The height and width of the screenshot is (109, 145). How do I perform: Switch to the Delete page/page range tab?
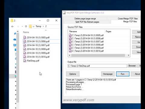click(85, 18)
